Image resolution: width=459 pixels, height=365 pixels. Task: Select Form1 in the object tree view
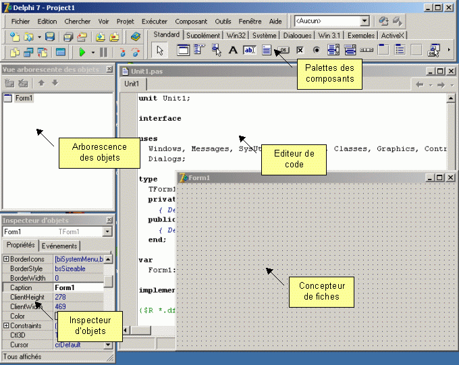(x=24, y=98)
